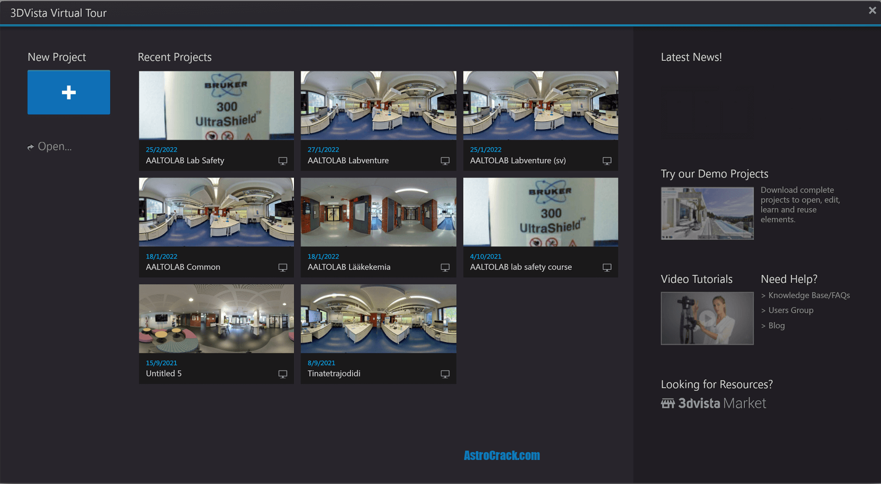Screen dimensions: 881x484
Task: Click monitor icon on AALTOLAB Common
Action: 283,268
